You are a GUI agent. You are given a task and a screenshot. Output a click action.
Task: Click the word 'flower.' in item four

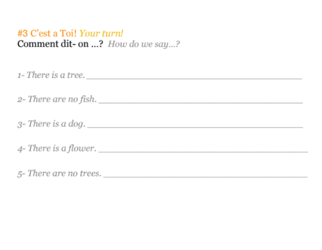82,148
